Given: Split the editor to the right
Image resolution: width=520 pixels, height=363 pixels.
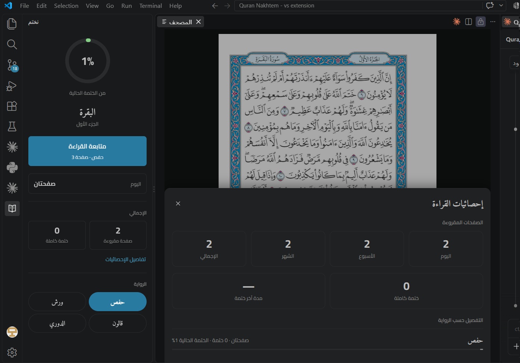Looking at the screenshot, I should point(469,22).
